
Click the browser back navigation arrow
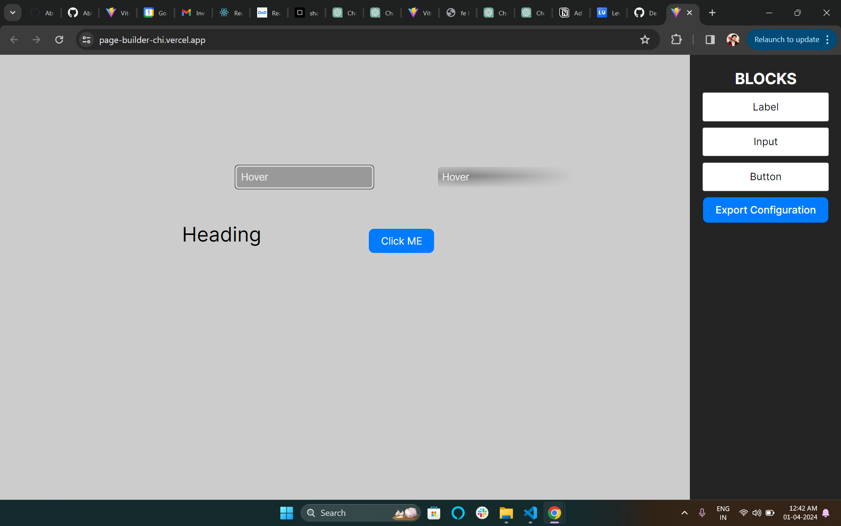pos(13,39)
